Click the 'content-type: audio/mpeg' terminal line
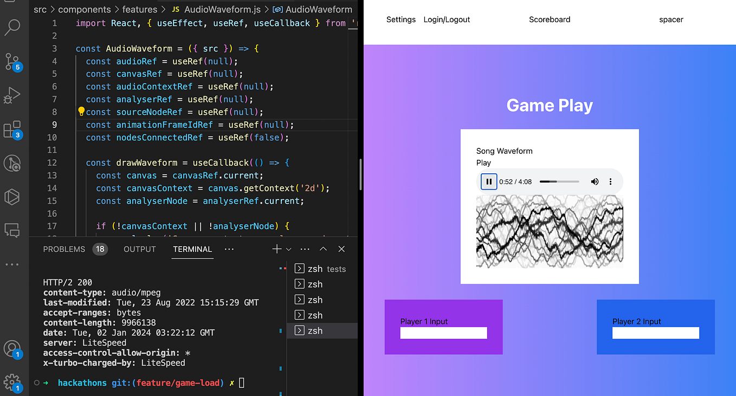Image resolution: width=736 pixels, height=396 pixels. 102,293
